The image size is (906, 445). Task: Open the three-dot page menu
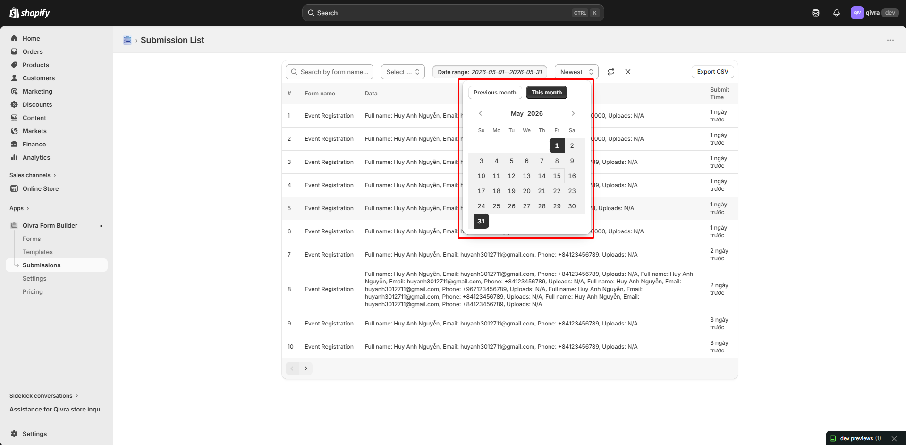coord(890,40)
